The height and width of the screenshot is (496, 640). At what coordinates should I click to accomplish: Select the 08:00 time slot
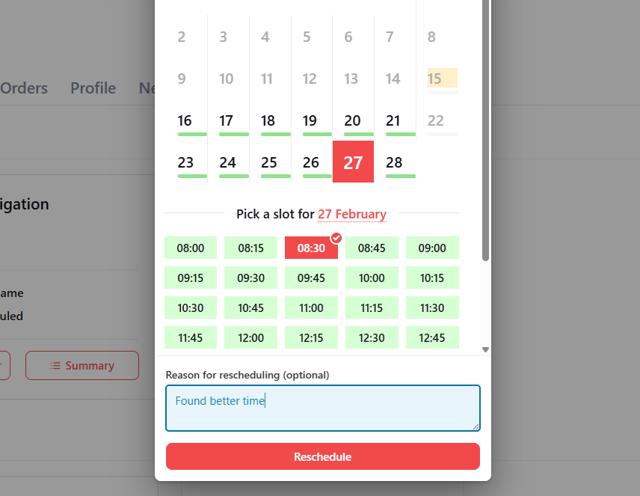tap(191, 248)
